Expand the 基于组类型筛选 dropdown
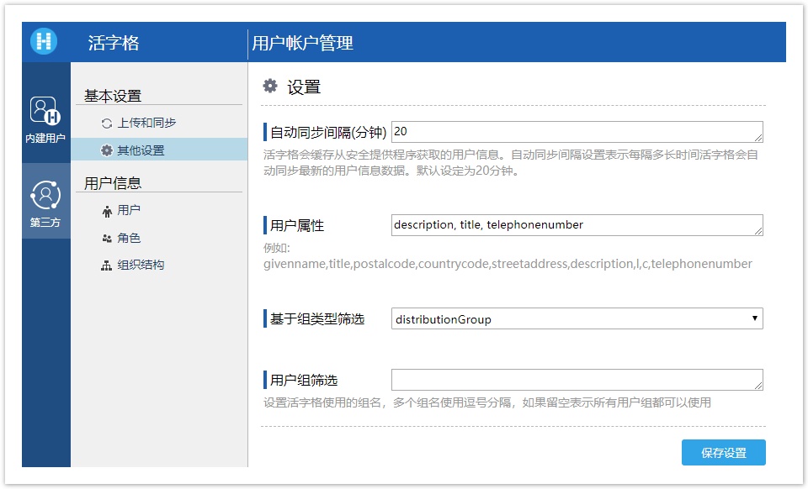 pyautogui.click(x=577, y=318)
